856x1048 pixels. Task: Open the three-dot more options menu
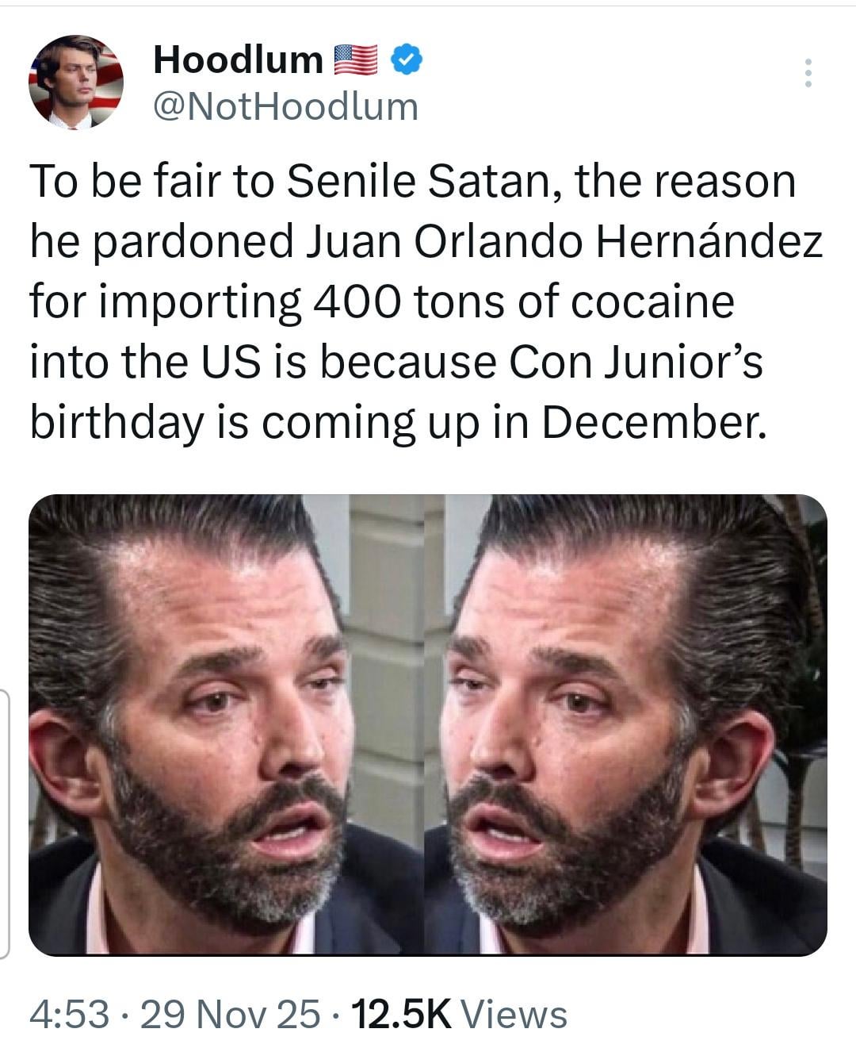point(808,73)
